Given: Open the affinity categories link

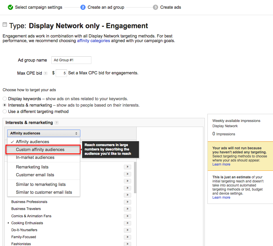Looking at the screenshot, I should [x=93, y=41].
